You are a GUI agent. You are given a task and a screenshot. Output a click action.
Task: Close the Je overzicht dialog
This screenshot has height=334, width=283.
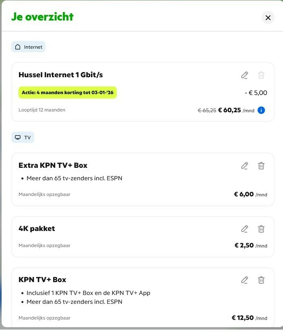click(x=268, y=17)
